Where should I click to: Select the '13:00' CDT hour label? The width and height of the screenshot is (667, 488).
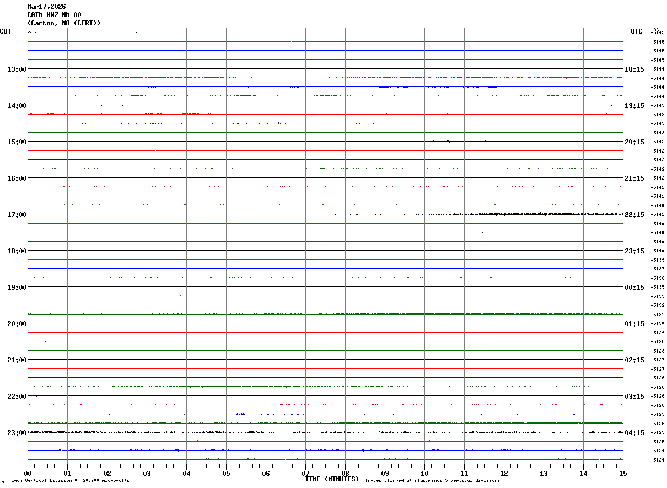point(17,69)
